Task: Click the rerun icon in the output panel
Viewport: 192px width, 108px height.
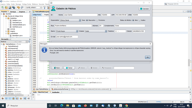Action: tap(33, 95)
